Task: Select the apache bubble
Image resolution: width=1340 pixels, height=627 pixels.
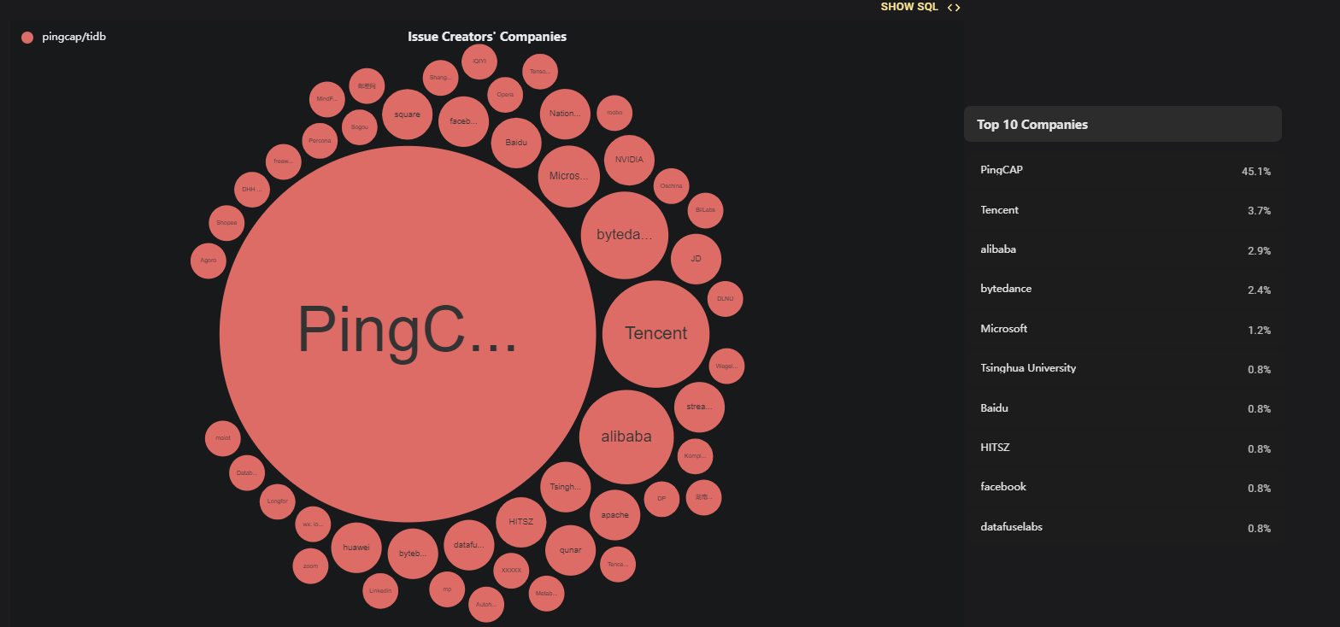Action: pyautogui.click(x=614, y=515)
